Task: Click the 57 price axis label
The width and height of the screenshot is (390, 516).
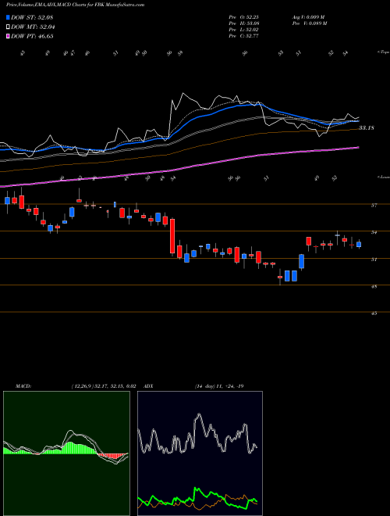Action: pyautogui.click(x=374, y=205)
